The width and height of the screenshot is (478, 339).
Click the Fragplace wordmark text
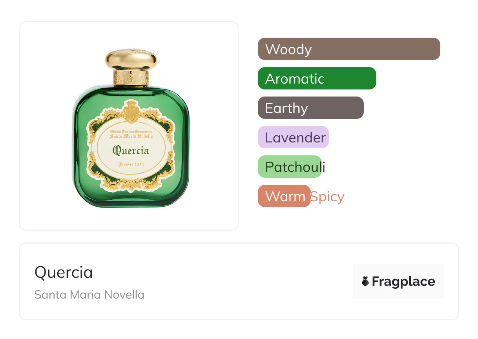tap(403, 281)
